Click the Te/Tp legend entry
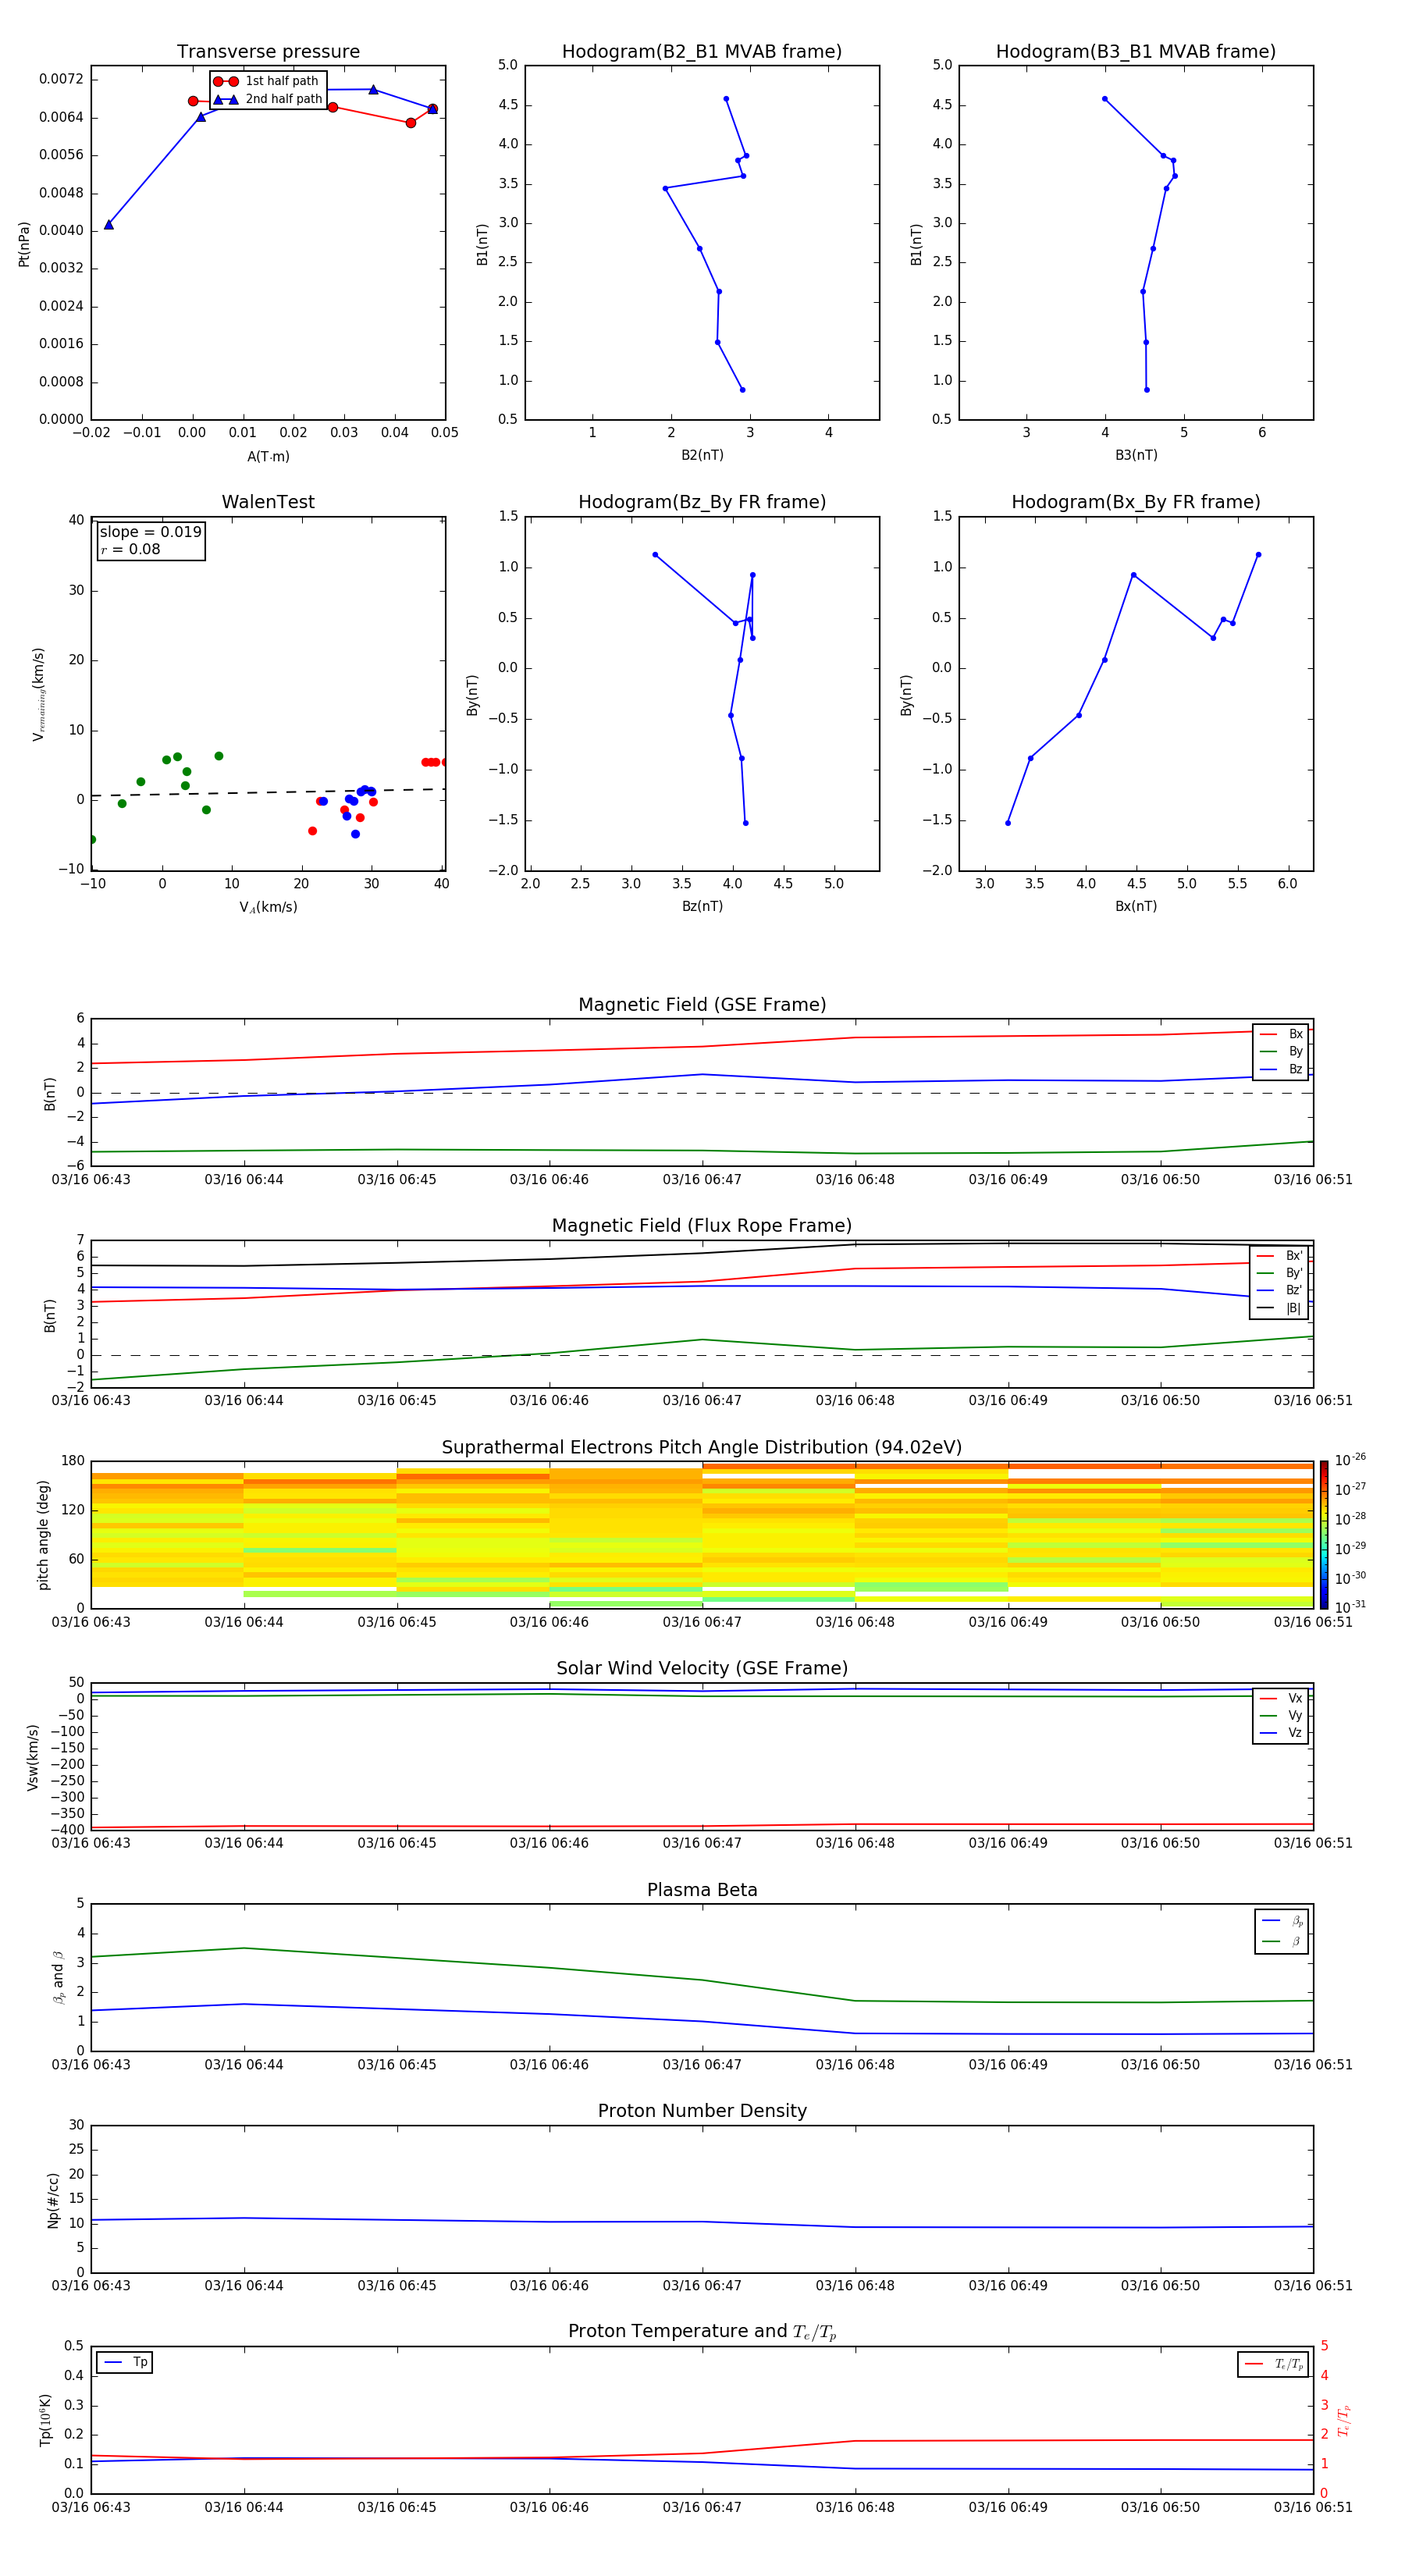This screenshot has height=2576, width=1405. point(1273,2364)
